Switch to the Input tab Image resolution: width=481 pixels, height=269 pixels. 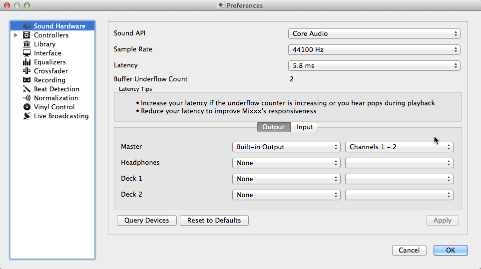click(305, 127)
